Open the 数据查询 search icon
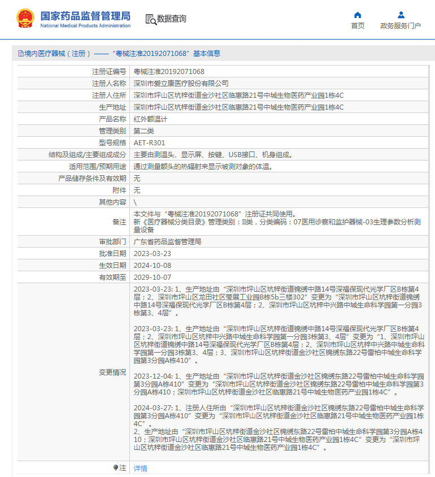This screenshot has height=477, width=435. click(x=151, y=19)
